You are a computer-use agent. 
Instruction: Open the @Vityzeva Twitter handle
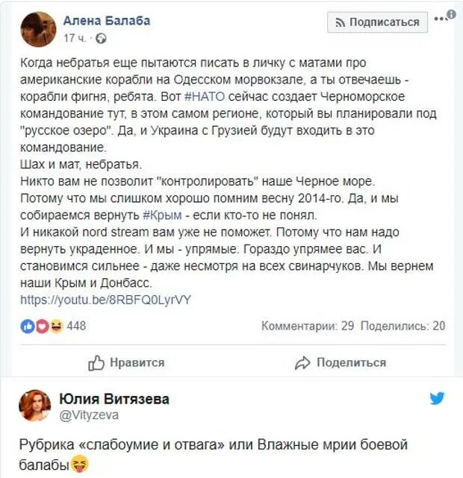coord(89,415)
